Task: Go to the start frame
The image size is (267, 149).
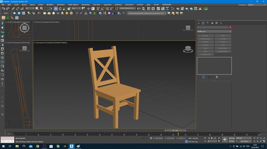Action: [x=205, y=138]
